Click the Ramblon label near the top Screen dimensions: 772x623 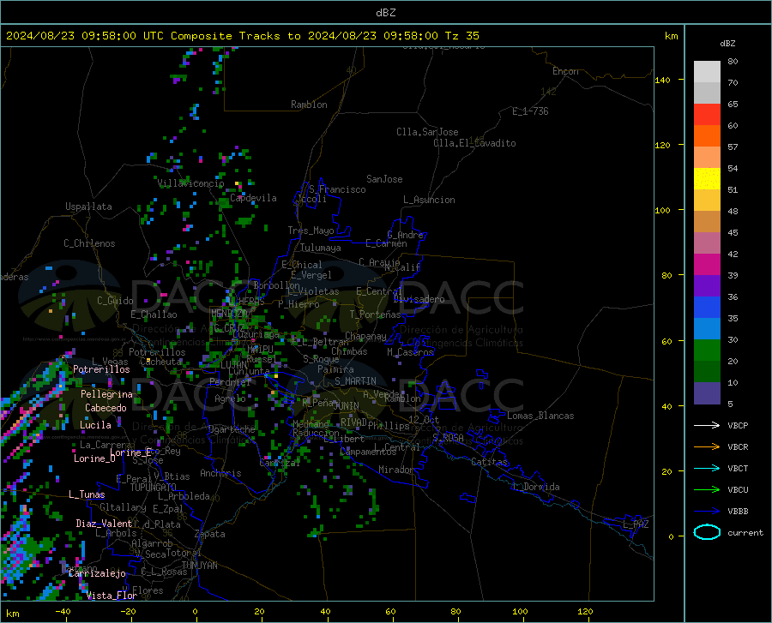click(309, 105)
